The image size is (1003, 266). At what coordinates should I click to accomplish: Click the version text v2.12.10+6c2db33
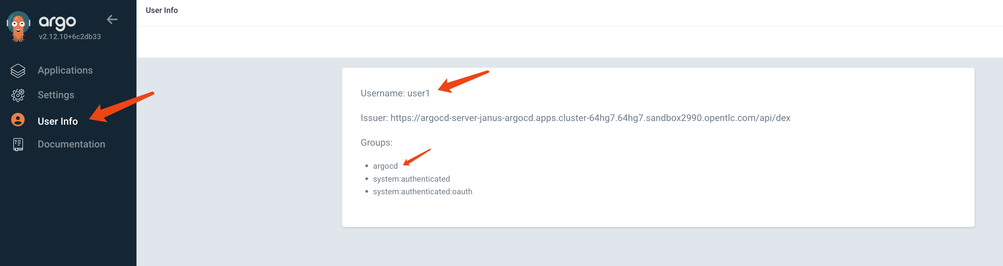point(70,37)
